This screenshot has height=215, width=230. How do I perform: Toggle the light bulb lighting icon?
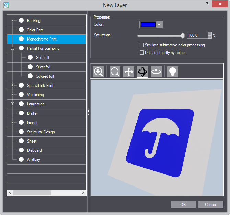(173, 72)
